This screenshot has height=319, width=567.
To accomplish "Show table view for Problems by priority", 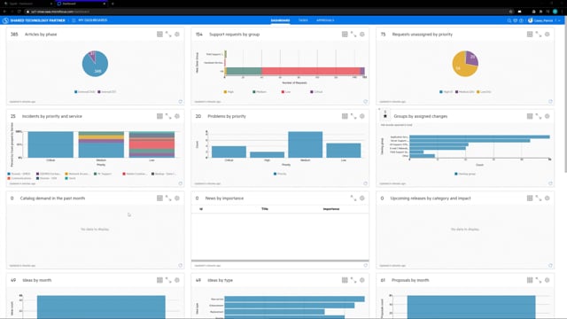I will point(345,116).
